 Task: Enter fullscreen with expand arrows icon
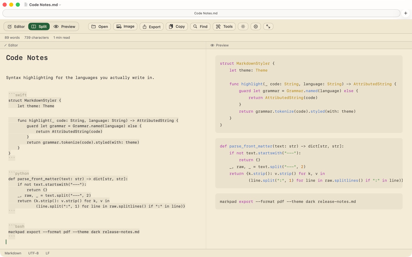pos(268,27)
